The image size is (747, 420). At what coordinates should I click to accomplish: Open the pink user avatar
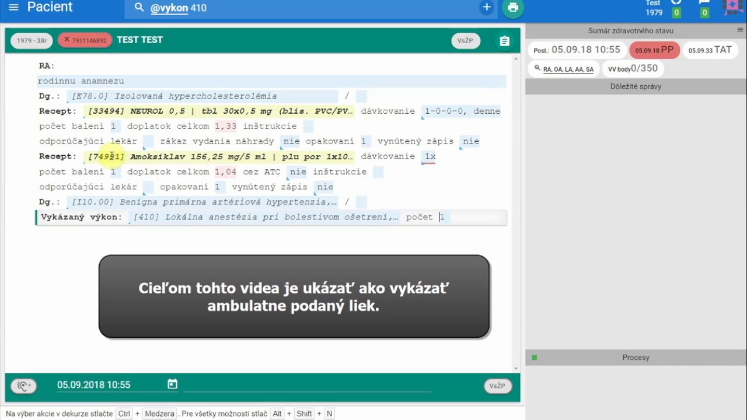(x=733, y=7)
